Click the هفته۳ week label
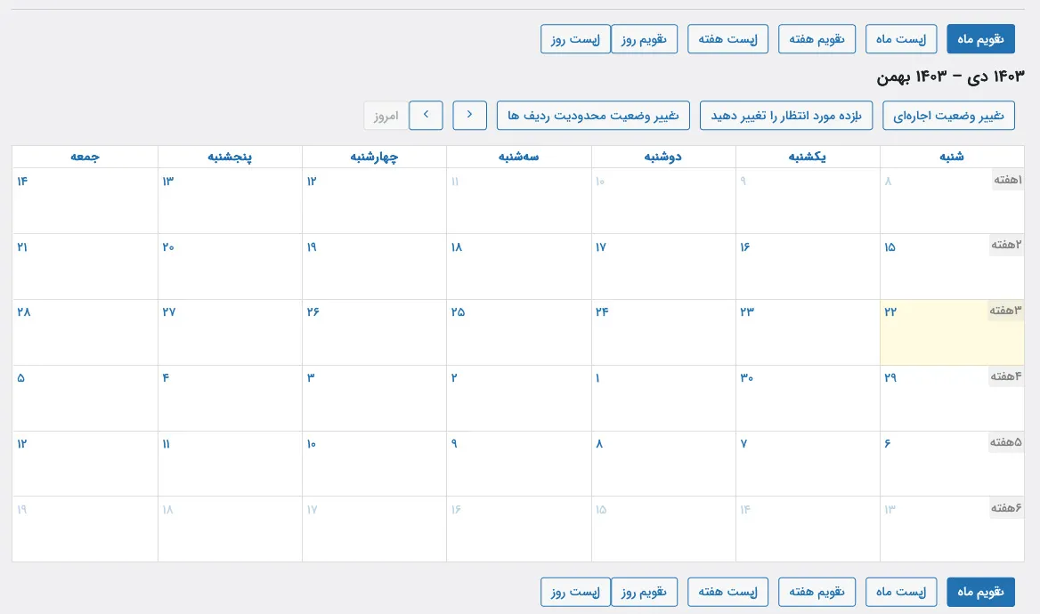Screen dimensions: 1040x614 click(x=1005, y=311)
